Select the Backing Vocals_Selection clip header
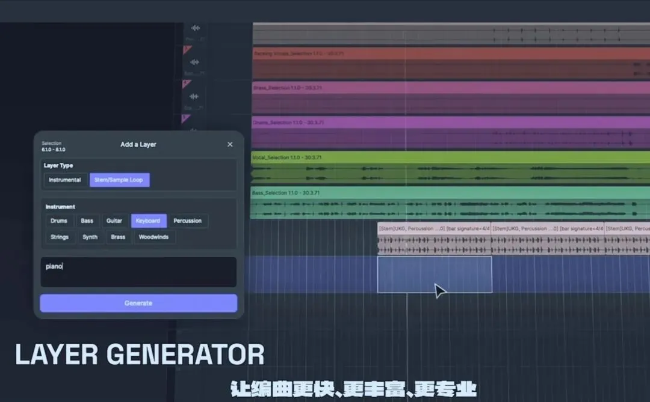 [x=451, y=53]
